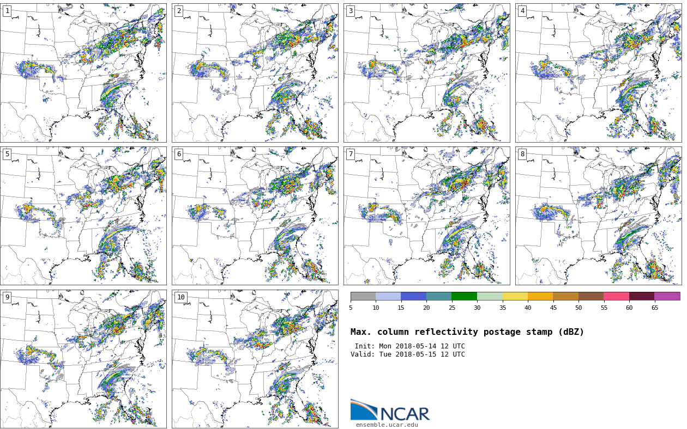Click the number label on panel 3
The image size is (687, 429).
(351, 11)
